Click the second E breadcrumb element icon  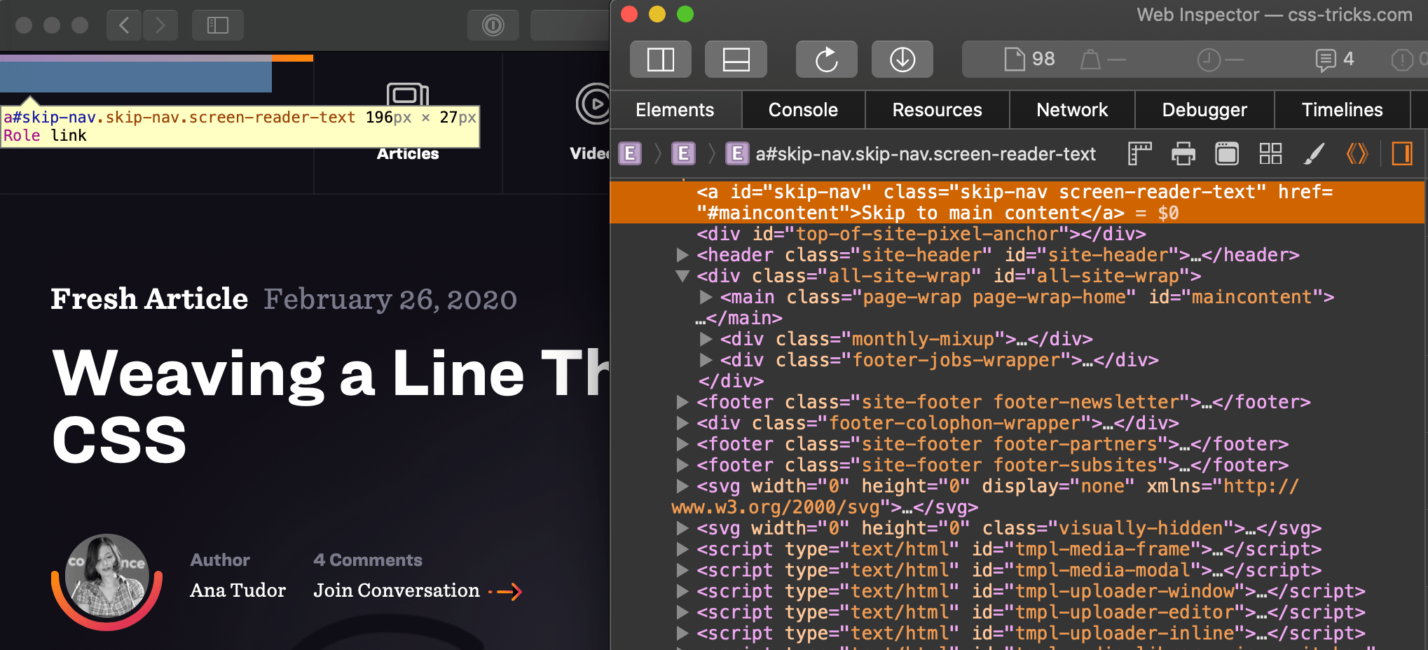coord(683,153)
